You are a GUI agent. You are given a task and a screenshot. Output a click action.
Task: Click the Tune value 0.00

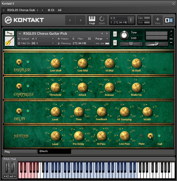[134, 38]
